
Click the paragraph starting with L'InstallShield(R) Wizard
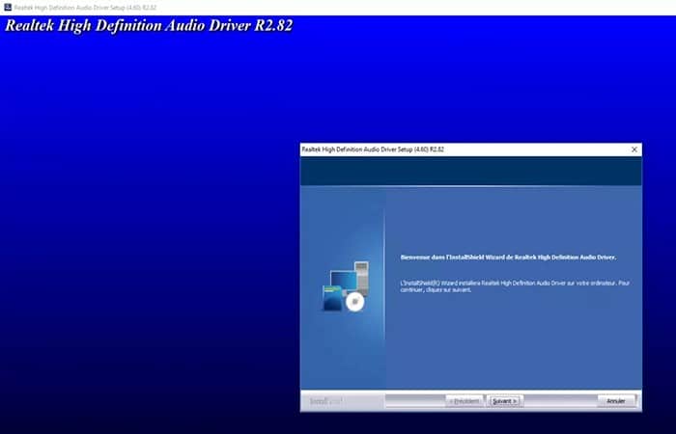[514, 286]
